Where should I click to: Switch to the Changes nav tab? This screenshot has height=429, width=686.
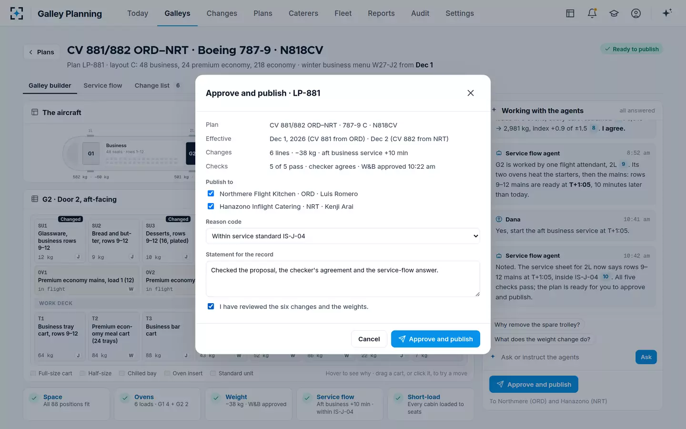[222, 13]
